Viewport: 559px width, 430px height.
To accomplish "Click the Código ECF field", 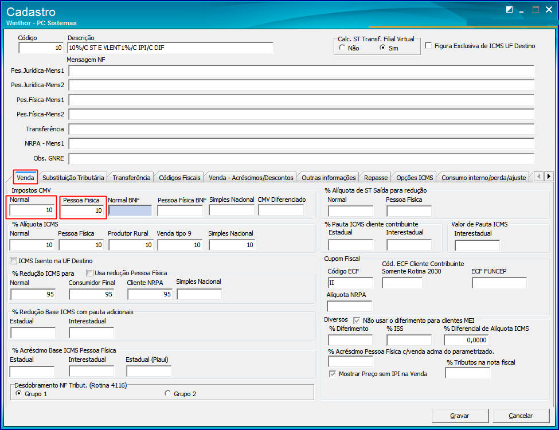I will click(350, 283).
